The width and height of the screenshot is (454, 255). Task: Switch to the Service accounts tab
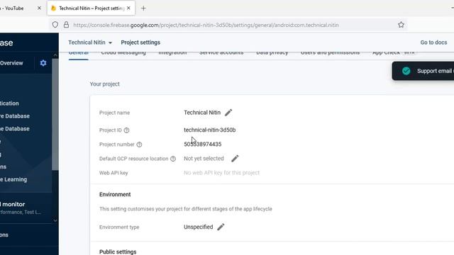[221, 53]
